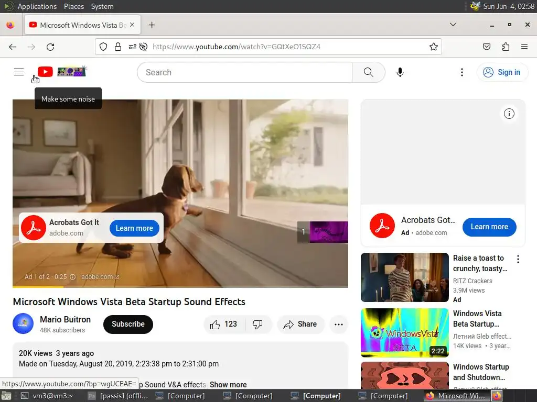The image size is (537, 402).
Task: Click the Firefox icon at bottom-right panel
Action: click(x=497, y=396)
